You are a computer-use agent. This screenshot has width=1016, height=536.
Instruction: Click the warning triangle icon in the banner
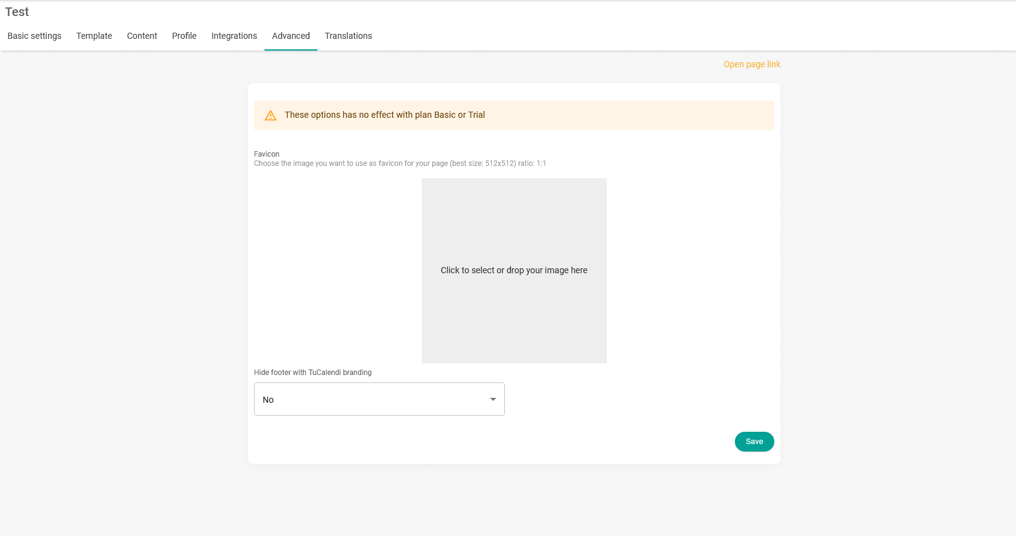[271, 115]
